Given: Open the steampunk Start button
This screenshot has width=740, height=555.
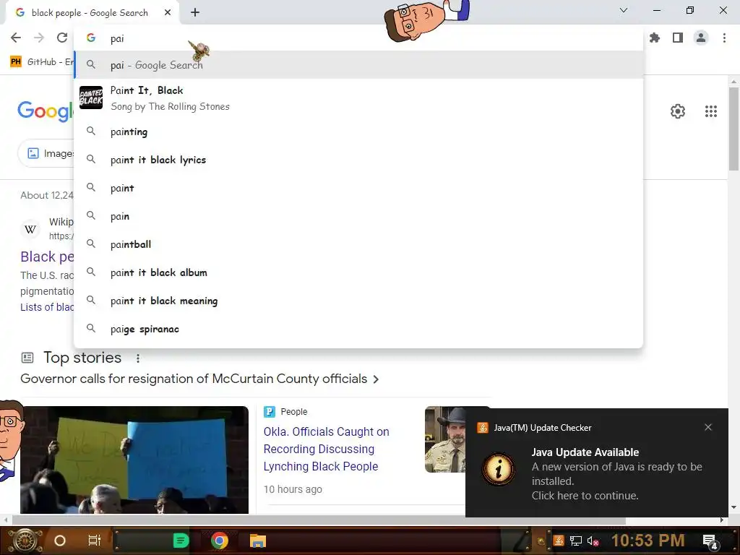Looking at the screenshot, I should pos(25,541).
